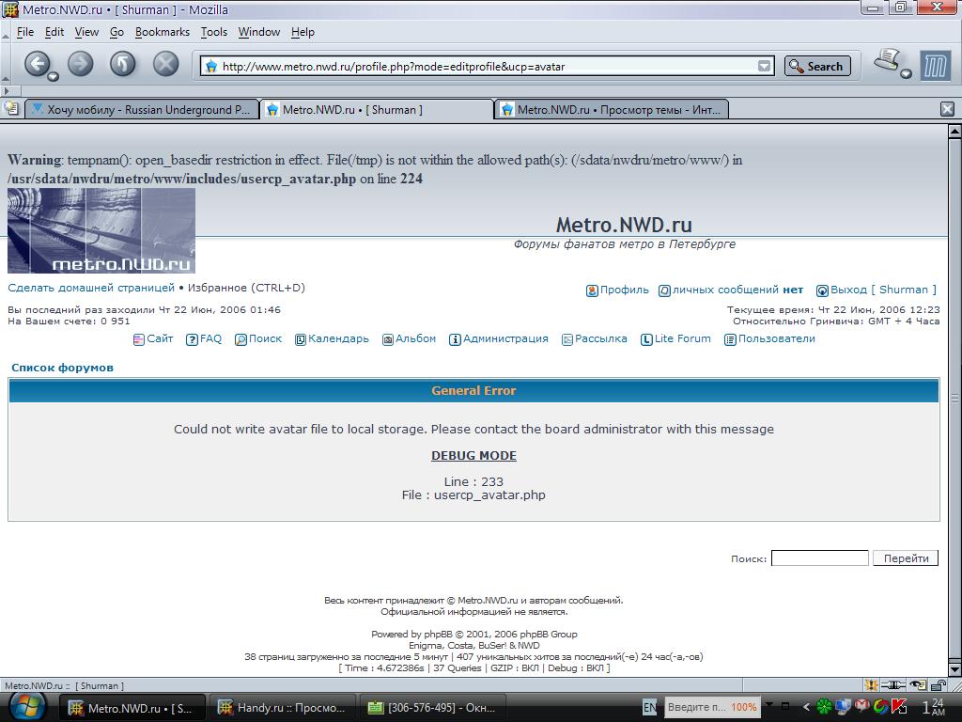Open the Windows Start menu orb
962x722 pixels.
[x=27, y=706]
